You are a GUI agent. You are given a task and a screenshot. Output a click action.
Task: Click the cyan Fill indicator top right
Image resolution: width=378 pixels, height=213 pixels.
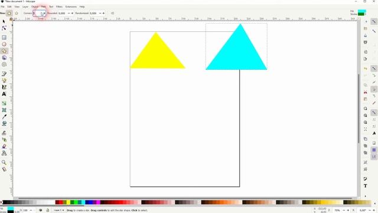click(362, 11)
